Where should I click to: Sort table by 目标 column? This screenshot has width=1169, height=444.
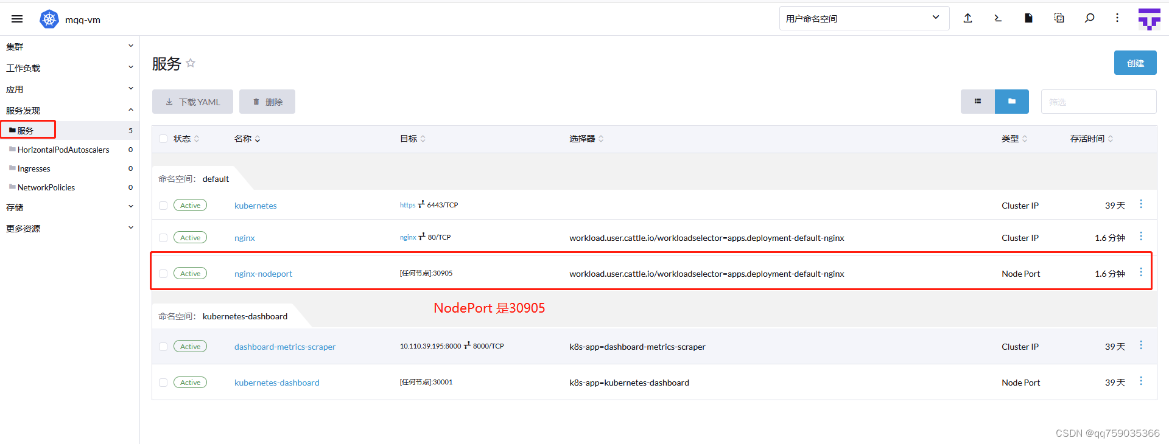tap(413, 139)
